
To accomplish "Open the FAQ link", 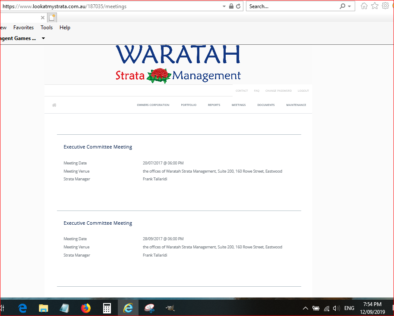I will click(256, 91).
